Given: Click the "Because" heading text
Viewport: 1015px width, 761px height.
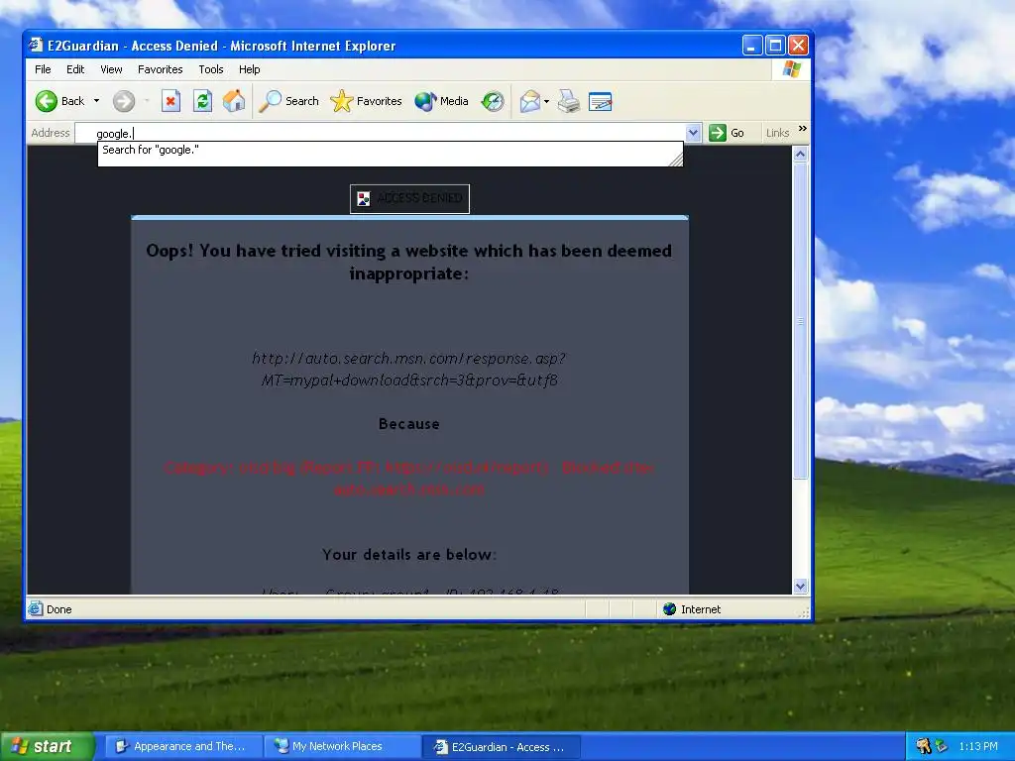Looking at the screenshot, I should tap(409, 424).
